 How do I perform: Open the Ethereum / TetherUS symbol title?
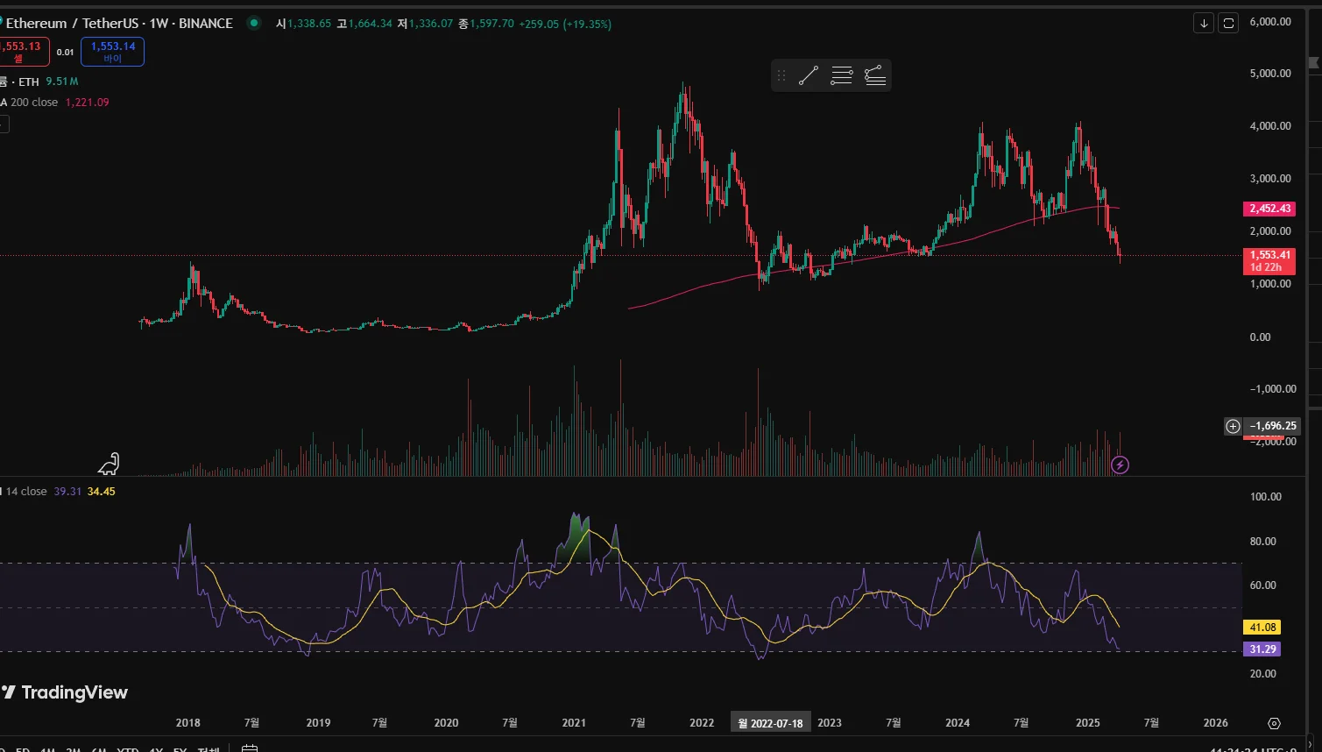(119, 24)
